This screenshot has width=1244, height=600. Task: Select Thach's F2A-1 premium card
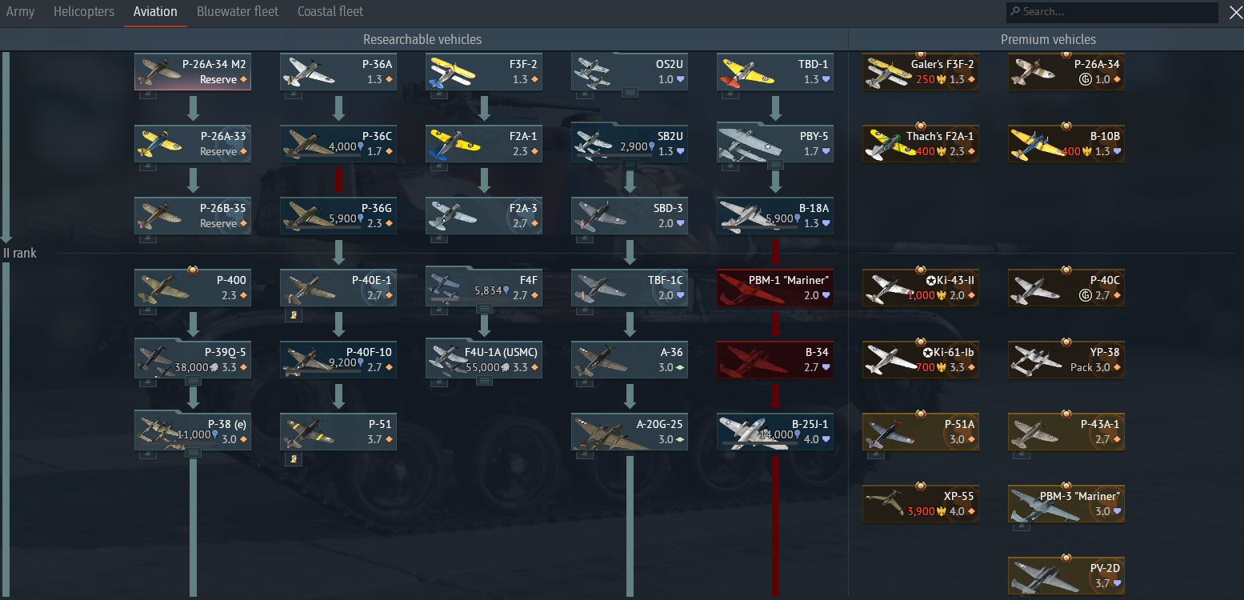coord(921,144)
